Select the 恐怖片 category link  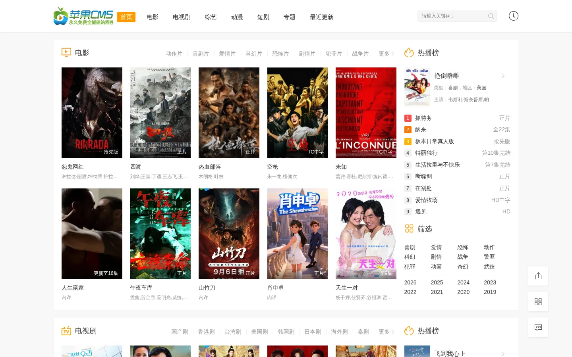(x=280, y=54)
